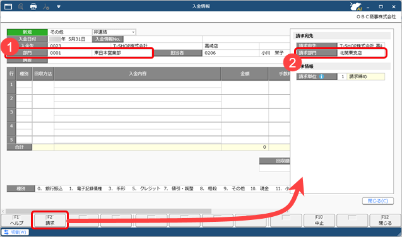Click the F12 閉じる function key
The width and height of the screenshot is (402, 237).
(x=385, y=221)
